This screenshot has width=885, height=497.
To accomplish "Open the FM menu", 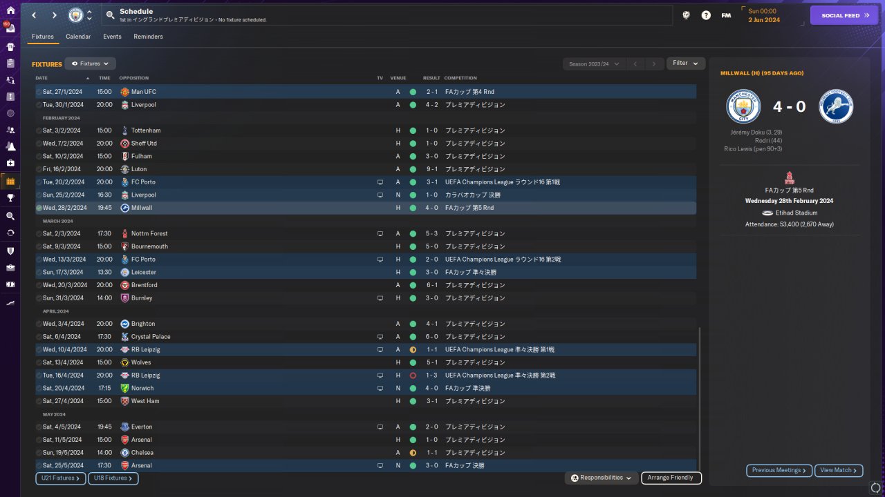I will pyautogui.click(x=726, y=15).
